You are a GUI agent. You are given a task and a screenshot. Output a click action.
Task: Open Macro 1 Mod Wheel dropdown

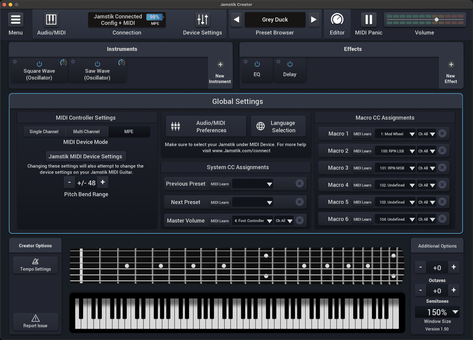(395, 134)
